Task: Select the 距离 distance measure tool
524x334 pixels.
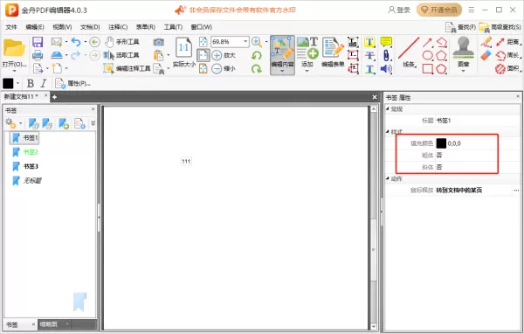Action: point(507,42)
